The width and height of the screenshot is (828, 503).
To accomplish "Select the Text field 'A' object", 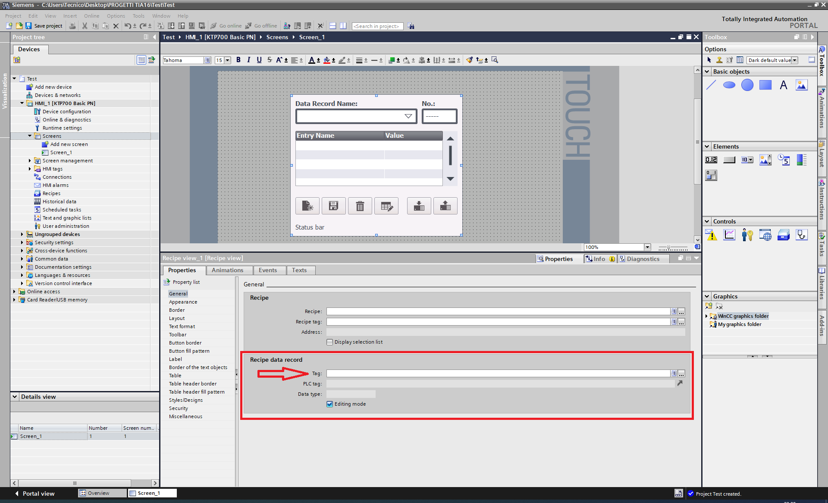I will click(x=783, y=85).
